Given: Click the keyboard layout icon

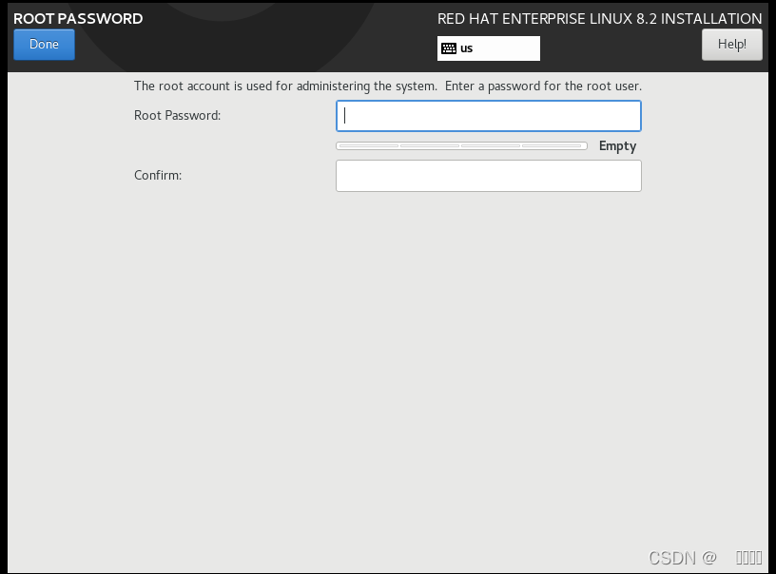Looking at the screenshot, I should point(449,48).
